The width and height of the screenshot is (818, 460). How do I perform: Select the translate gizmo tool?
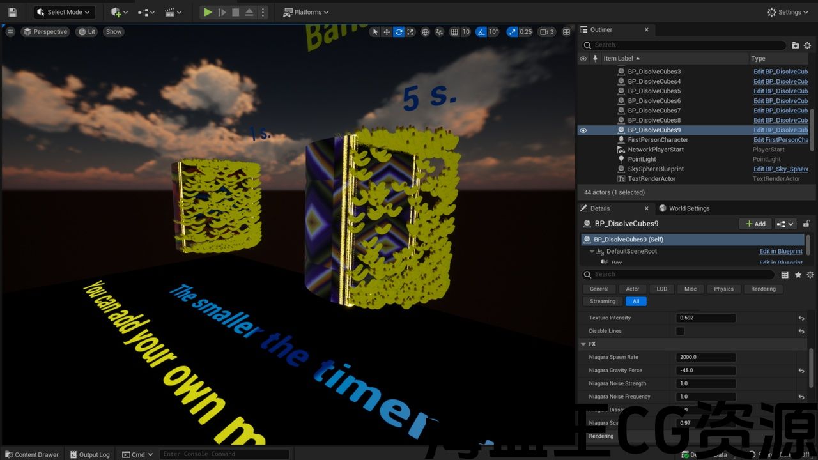pyautogui.click(x=387, y=32)
